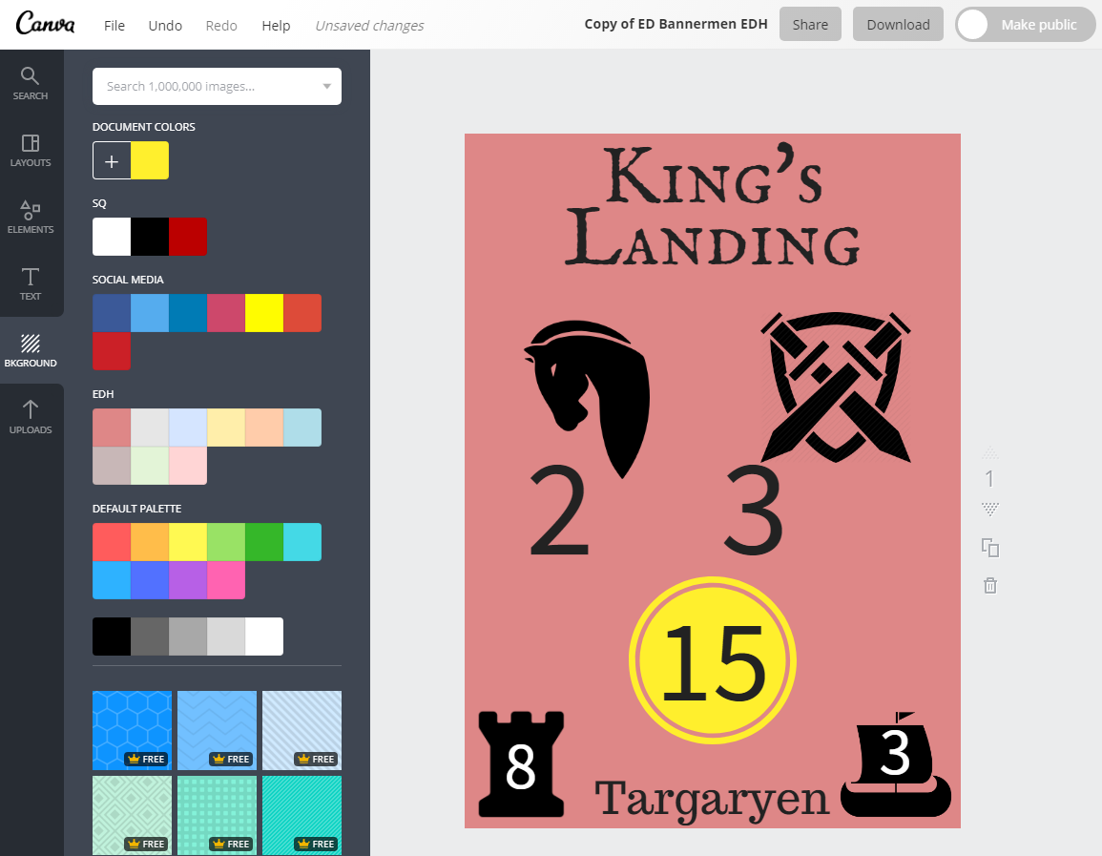Pick the black swatch in SQ palette
Screen dimensions: 1102x856
coord(150,236)
